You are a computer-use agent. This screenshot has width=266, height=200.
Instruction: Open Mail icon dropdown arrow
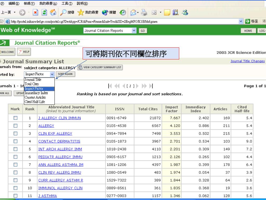pos(138,12)
